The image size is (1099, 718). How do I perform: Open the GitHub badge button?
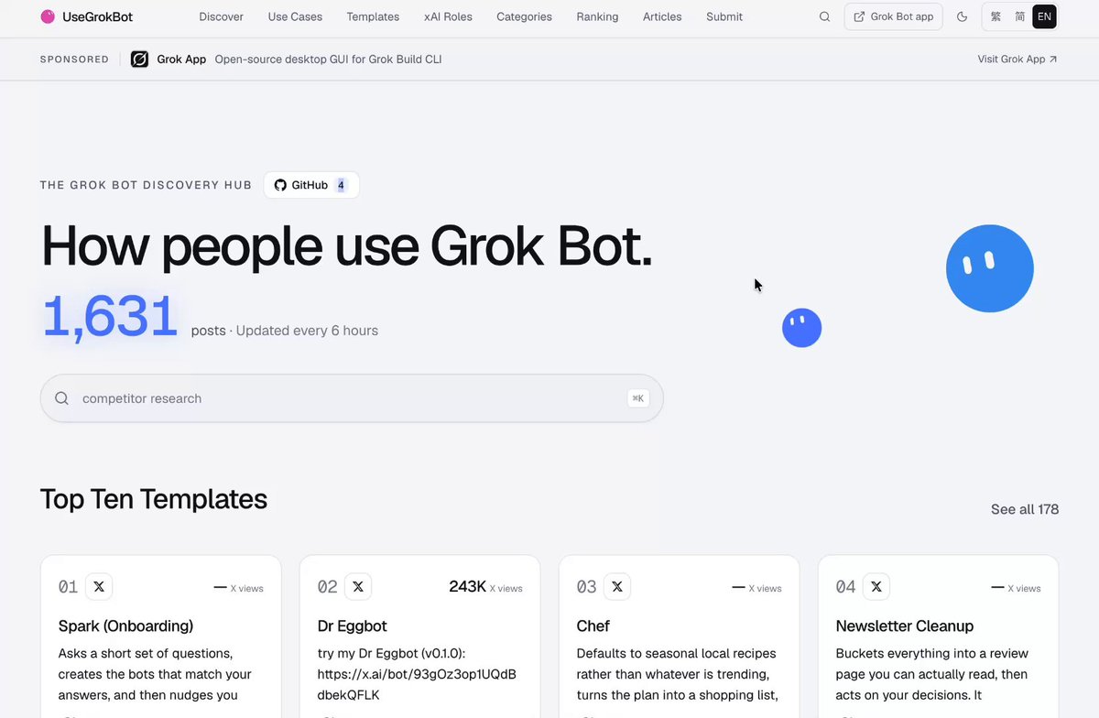311,185
